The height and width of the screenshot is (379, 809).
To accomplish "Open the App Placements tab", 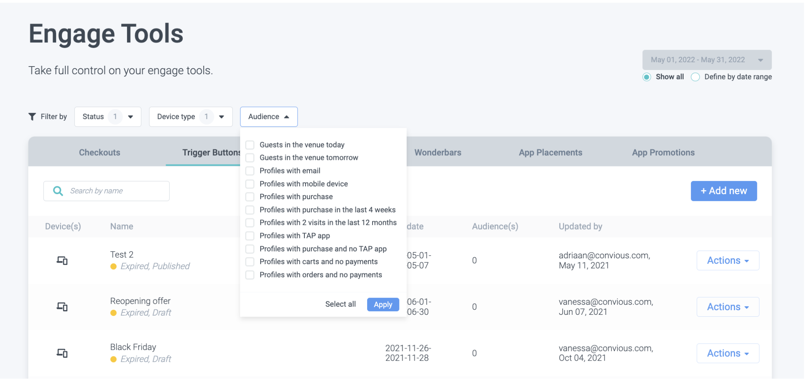I will 550,153.
